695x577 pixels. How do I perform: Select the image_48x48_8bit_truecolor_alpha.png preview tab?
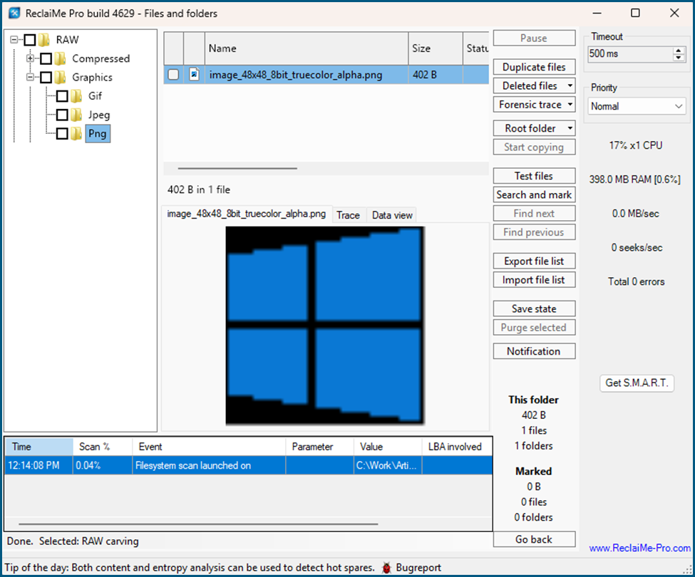coord(247,214)
